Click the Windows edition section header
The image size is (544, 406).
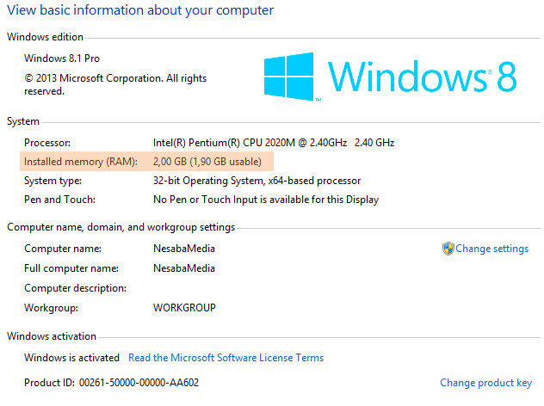click(45, 37)
